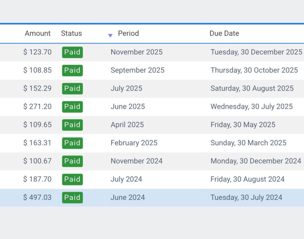Select amount $ 109.65

37,125
